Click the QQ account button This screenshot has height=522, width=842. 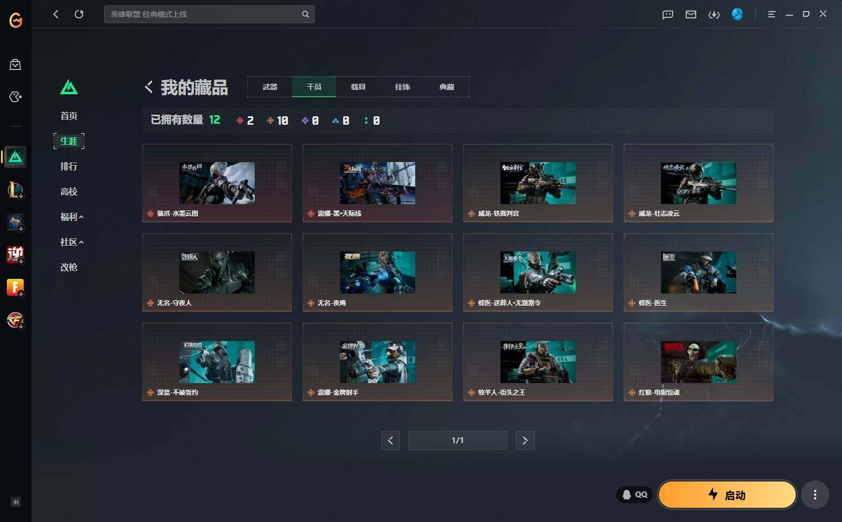[x=635, y=495]
